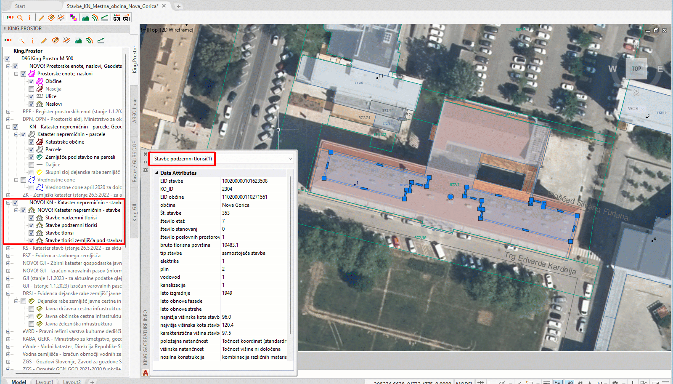Image resolution: width=673 pixels, height=384 pixels.
Task: Click the profile line icon in the KING.PROSTOR panel
Action: [101, 40]
